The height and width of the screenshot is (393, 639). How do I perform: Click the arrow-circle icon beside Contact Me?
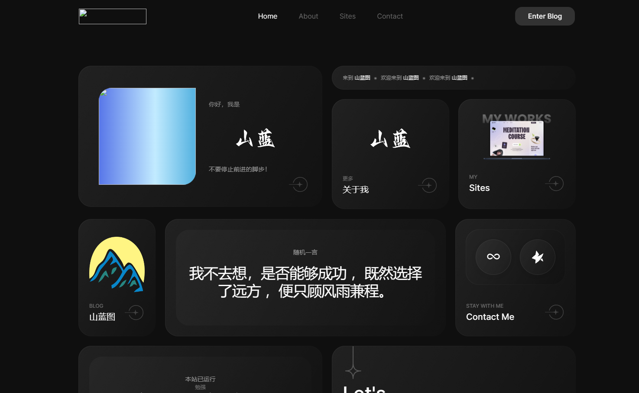point(554,312)
